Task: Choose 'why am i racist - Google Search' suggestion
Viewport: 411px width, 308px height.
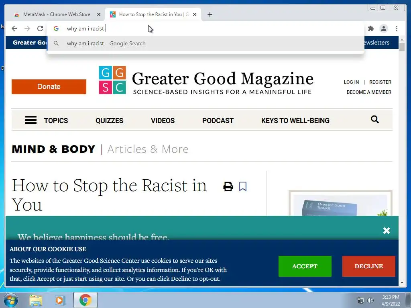Action: [x=205, y=43]
